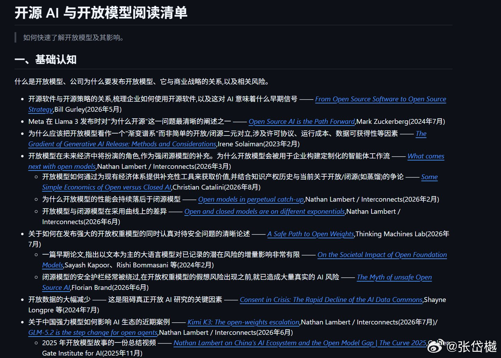This screenshot has width=501, height=358.
Task: Click the page title "开源 AI 与开放模型阅读清单"
Action: pyautogui.click(x=101, y=13)
